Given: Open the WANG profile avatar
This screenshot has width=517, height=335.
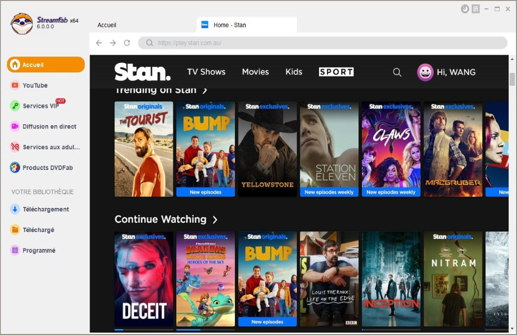Looking at the screenshot, I should point(425,72).
